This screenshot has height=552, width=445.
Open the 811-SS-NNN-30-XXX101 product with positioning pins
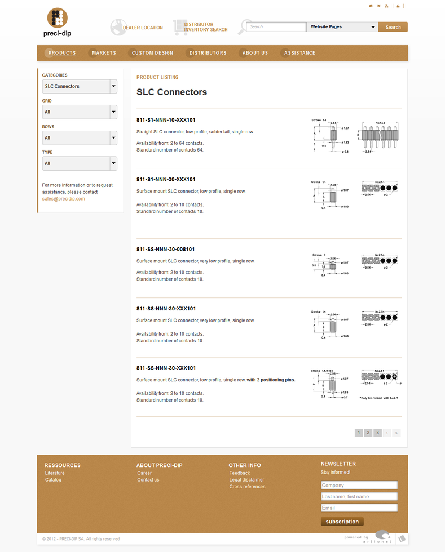pyautogui.click(x=166, y=368)
